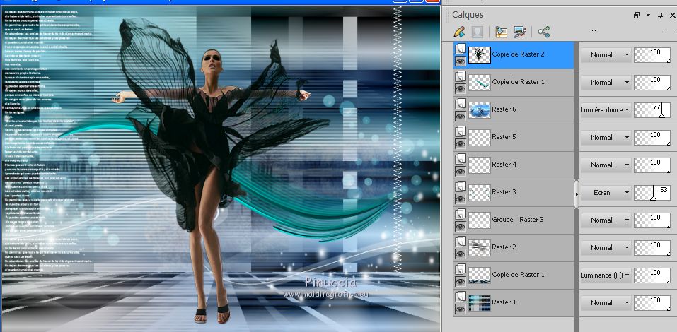Select the Raster 4 layer by name
Image resolution: width=677 pixels, height=332 pixels.
pyautogui.click(x=504, y=165)
